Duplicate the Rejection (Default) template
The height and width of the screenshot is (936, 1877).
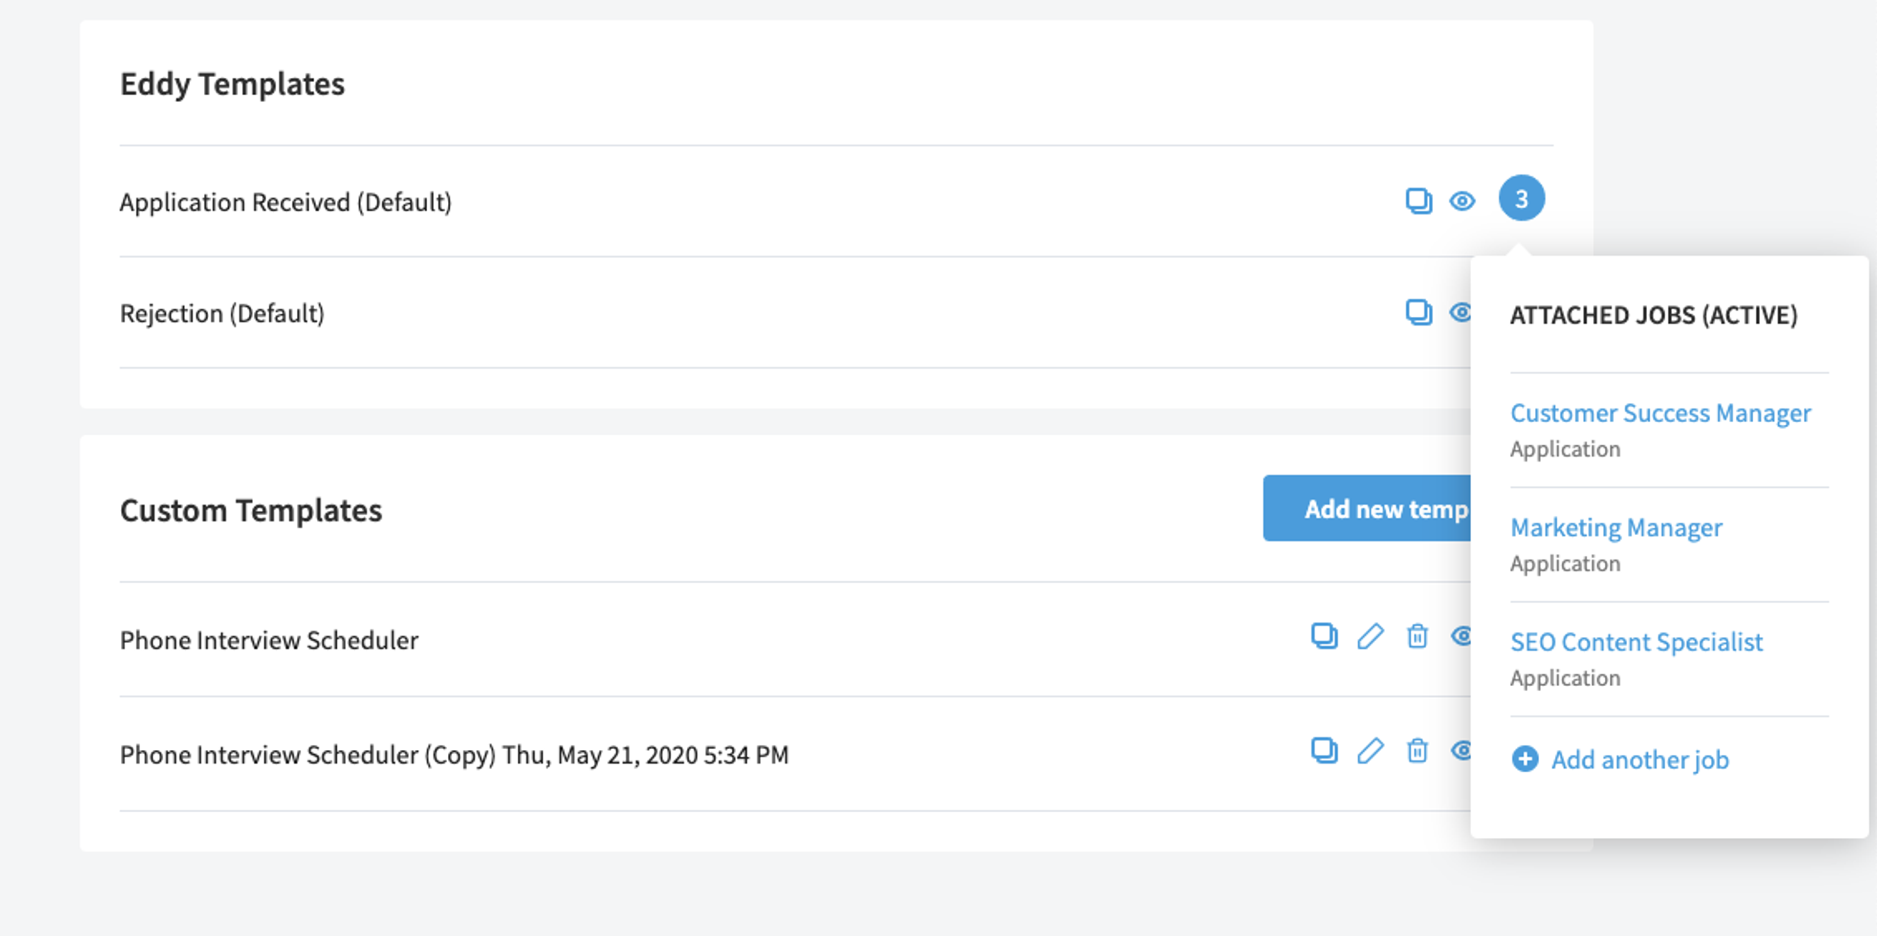coord(1419,312)
